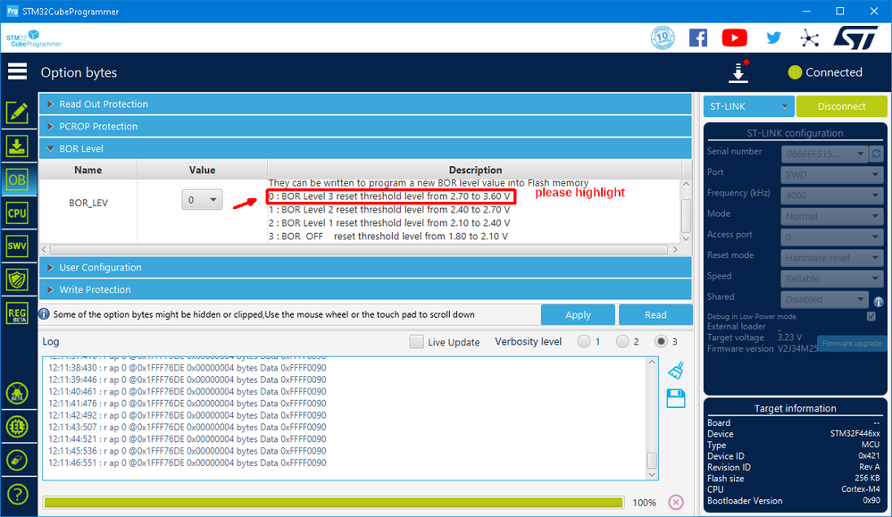Toggle the Live Update checkbox
The image size is (892, 517).
click(x=416, y=342)
